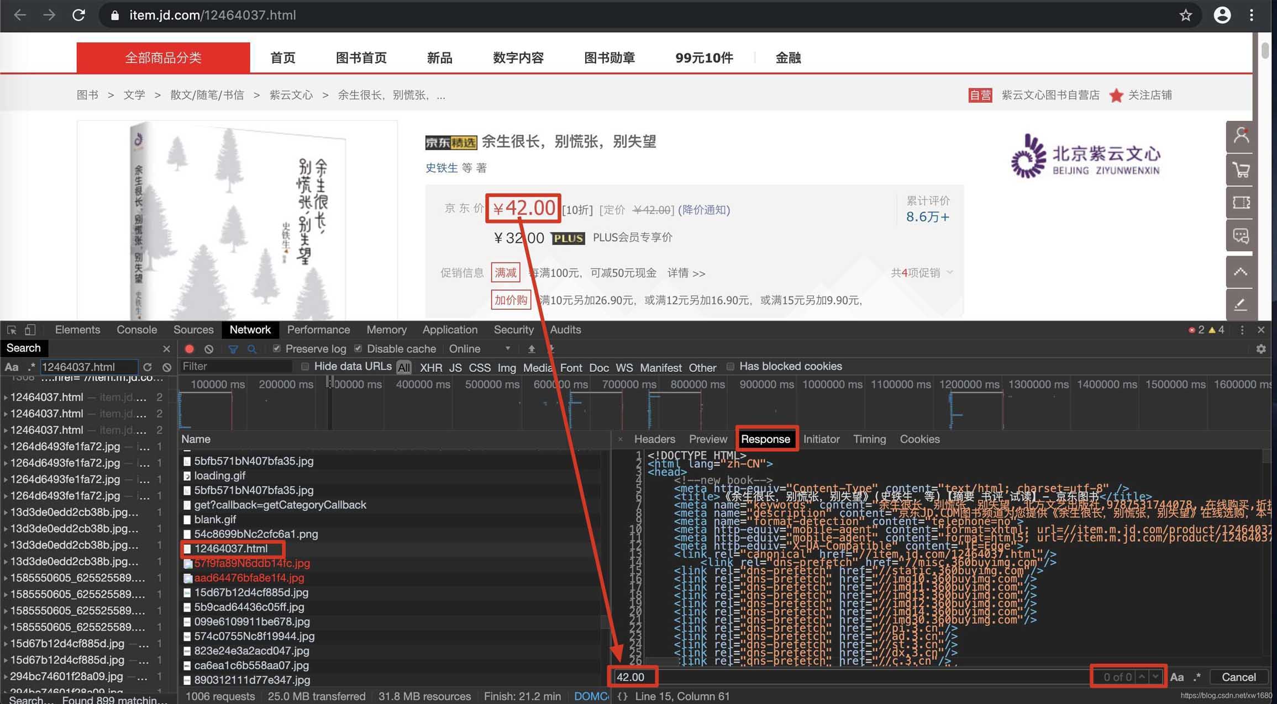The image size is (1277, 704).
Task: Open the Preview tab of the response
Action: point(708,439)
